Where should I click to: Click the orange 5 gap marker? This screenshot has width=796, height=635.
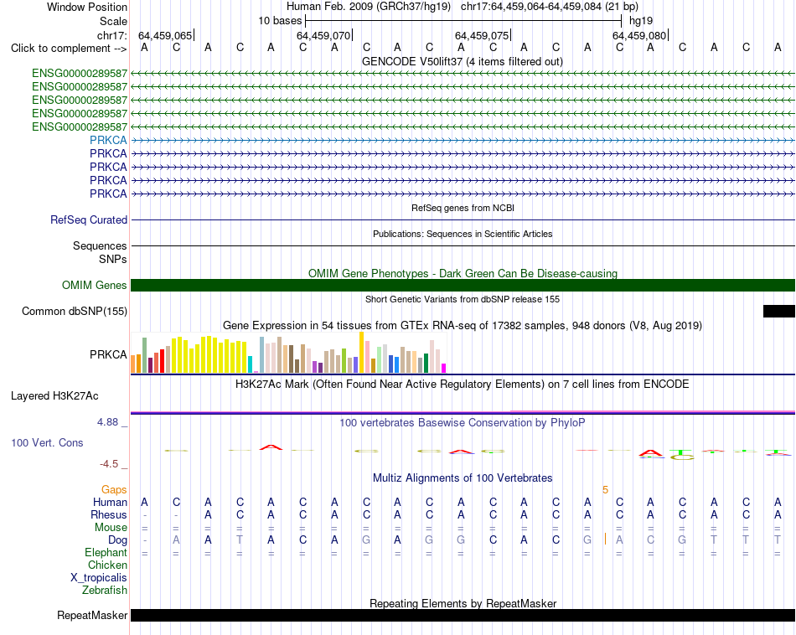coord(605,490)
